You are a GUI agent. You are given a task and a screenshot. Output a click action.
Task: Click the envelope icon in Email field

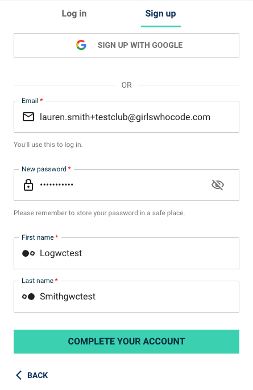[28, 117]
